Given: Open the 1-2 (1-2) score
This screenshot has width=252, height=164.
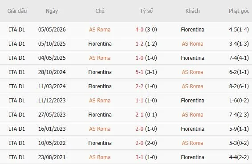Looking at the screenshot, I should (146, 44).
